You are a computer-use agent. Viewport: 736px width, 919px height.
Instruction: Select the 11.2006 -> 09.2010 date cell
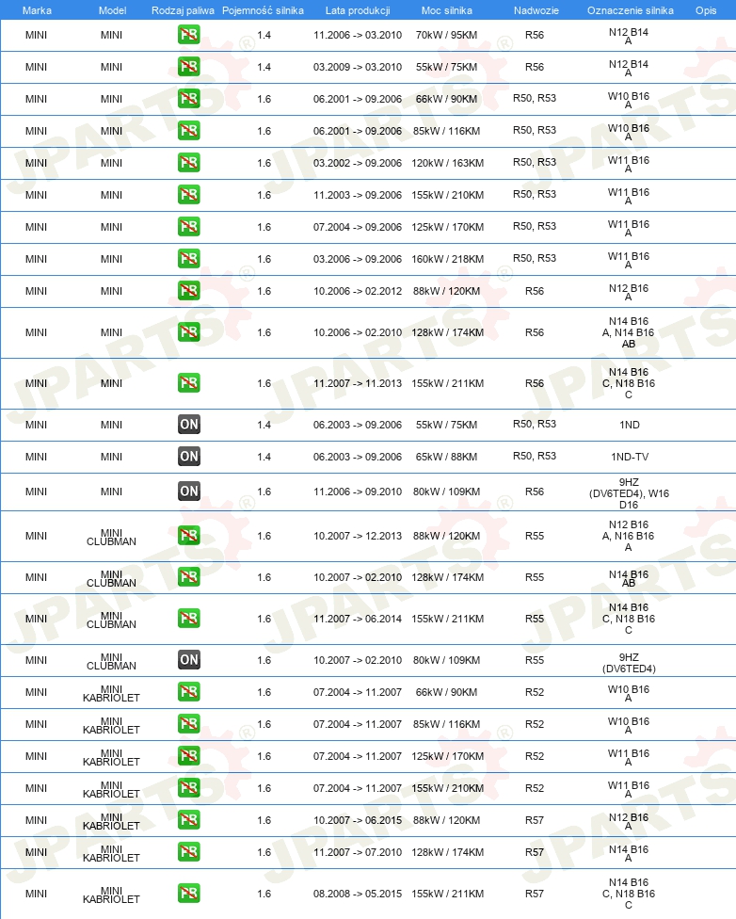[358, 492]
